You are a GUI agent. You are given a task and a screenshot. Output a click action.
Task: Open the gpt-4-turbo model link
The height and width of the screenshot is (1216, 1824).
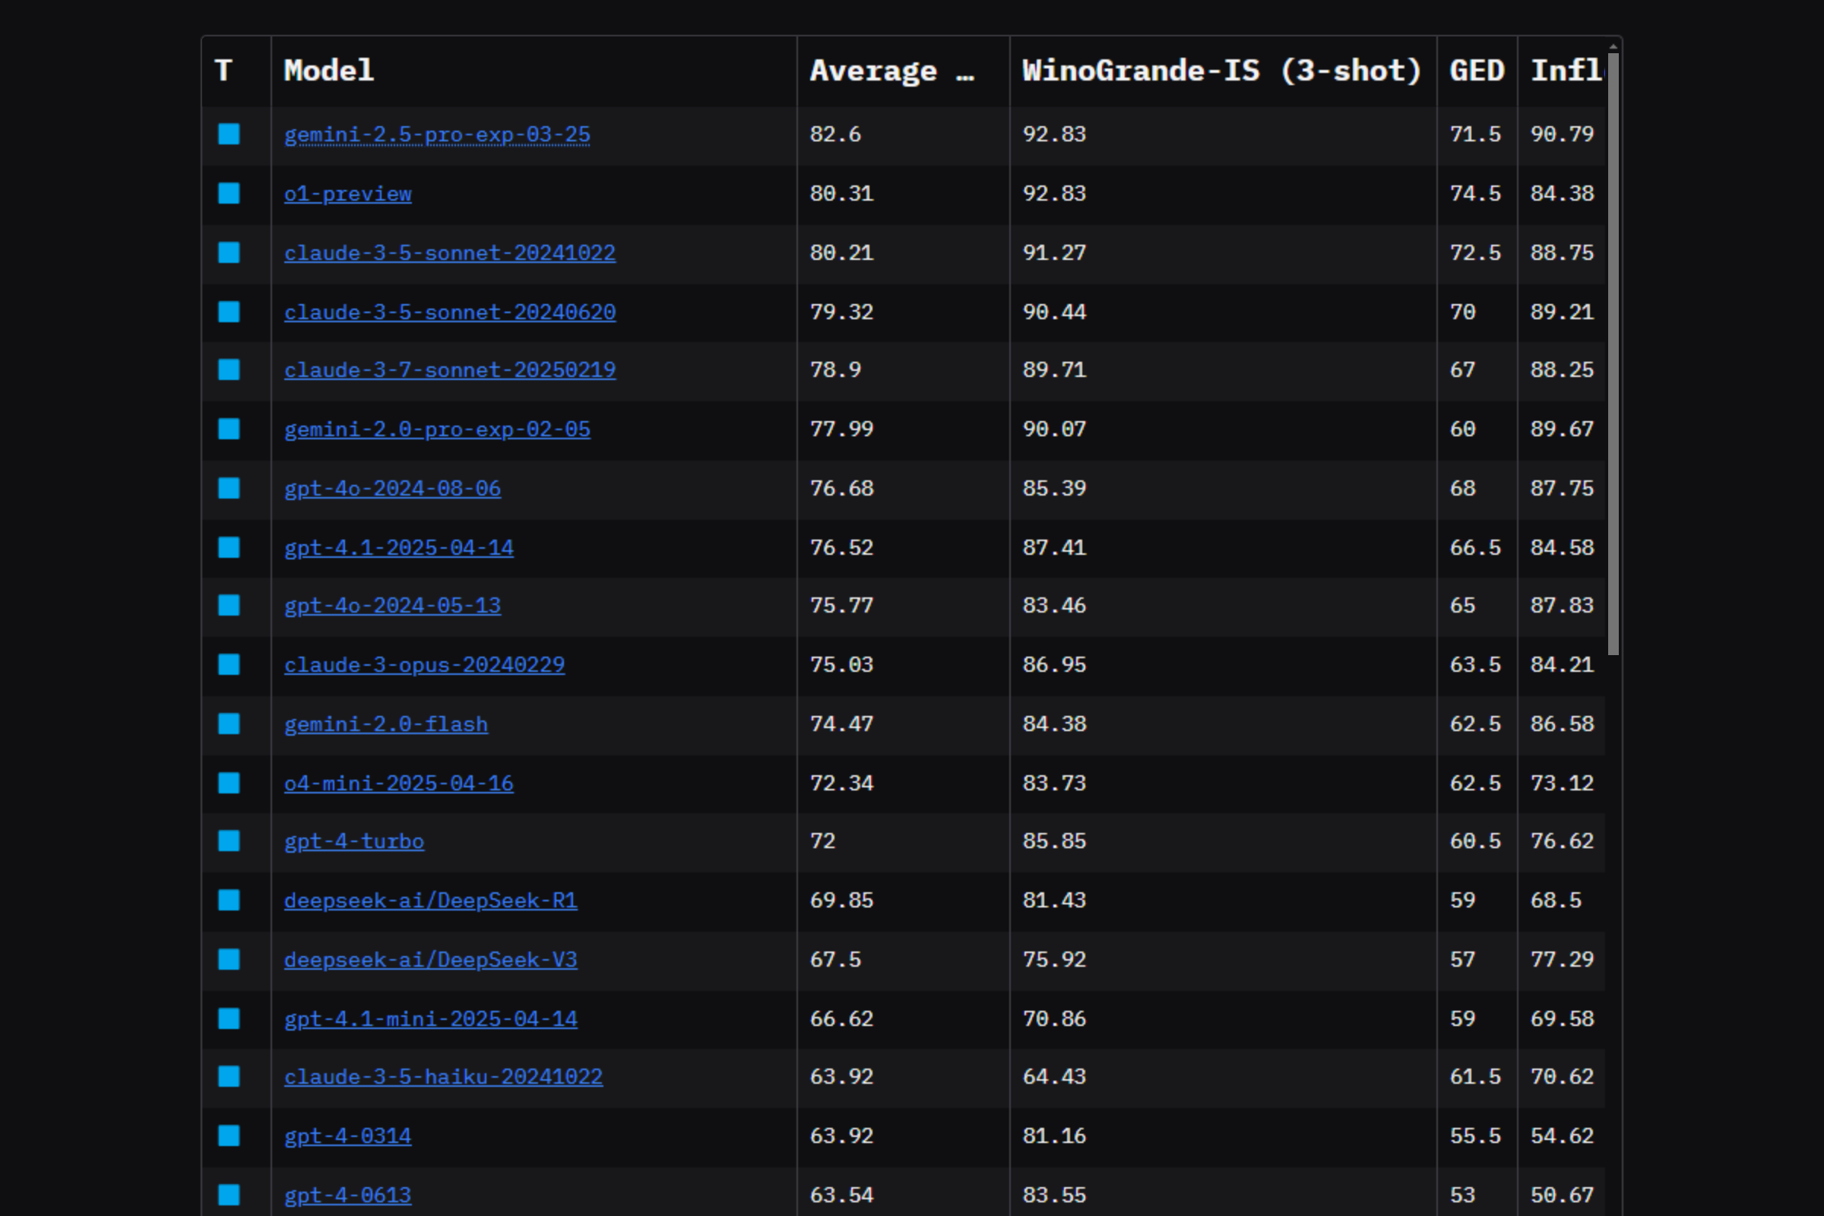[x=353, y=842]
